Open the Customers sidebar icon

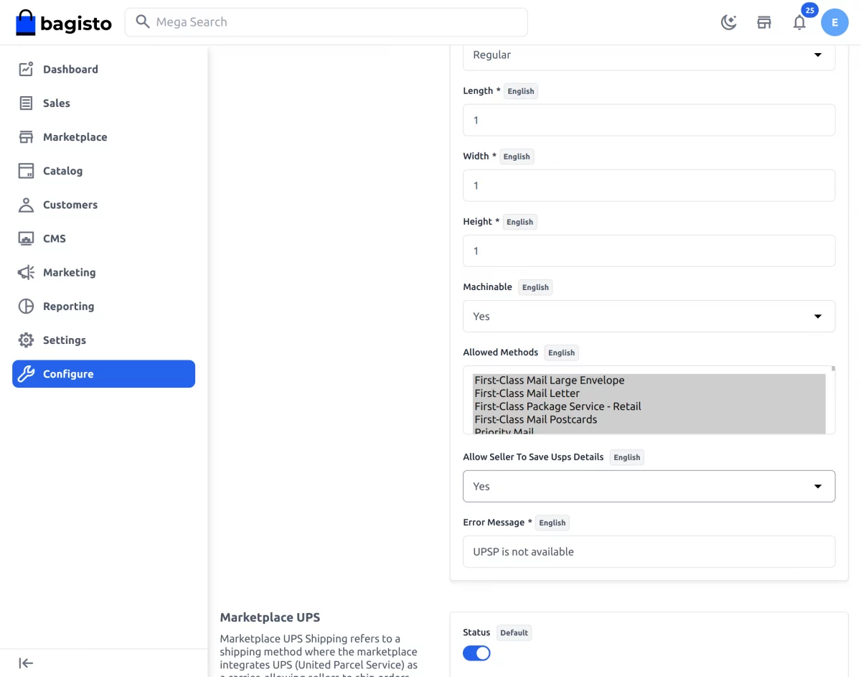[x=26, y=205]
